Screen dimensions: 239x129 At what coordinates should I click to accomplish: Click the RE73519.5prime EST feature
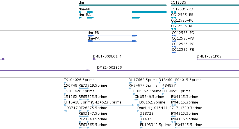(x=84, y=88)
